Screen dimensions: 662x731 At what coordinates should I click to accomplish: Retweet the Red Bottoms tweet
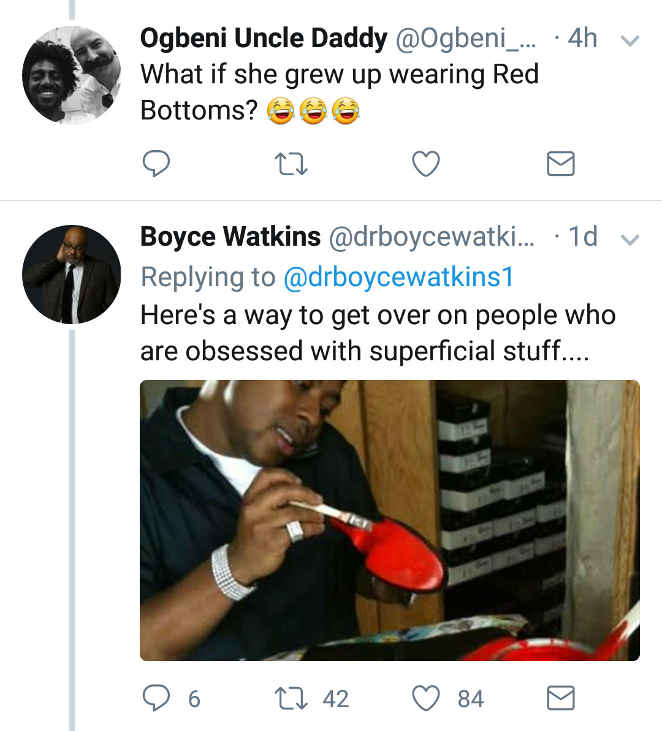pos(291,164)
